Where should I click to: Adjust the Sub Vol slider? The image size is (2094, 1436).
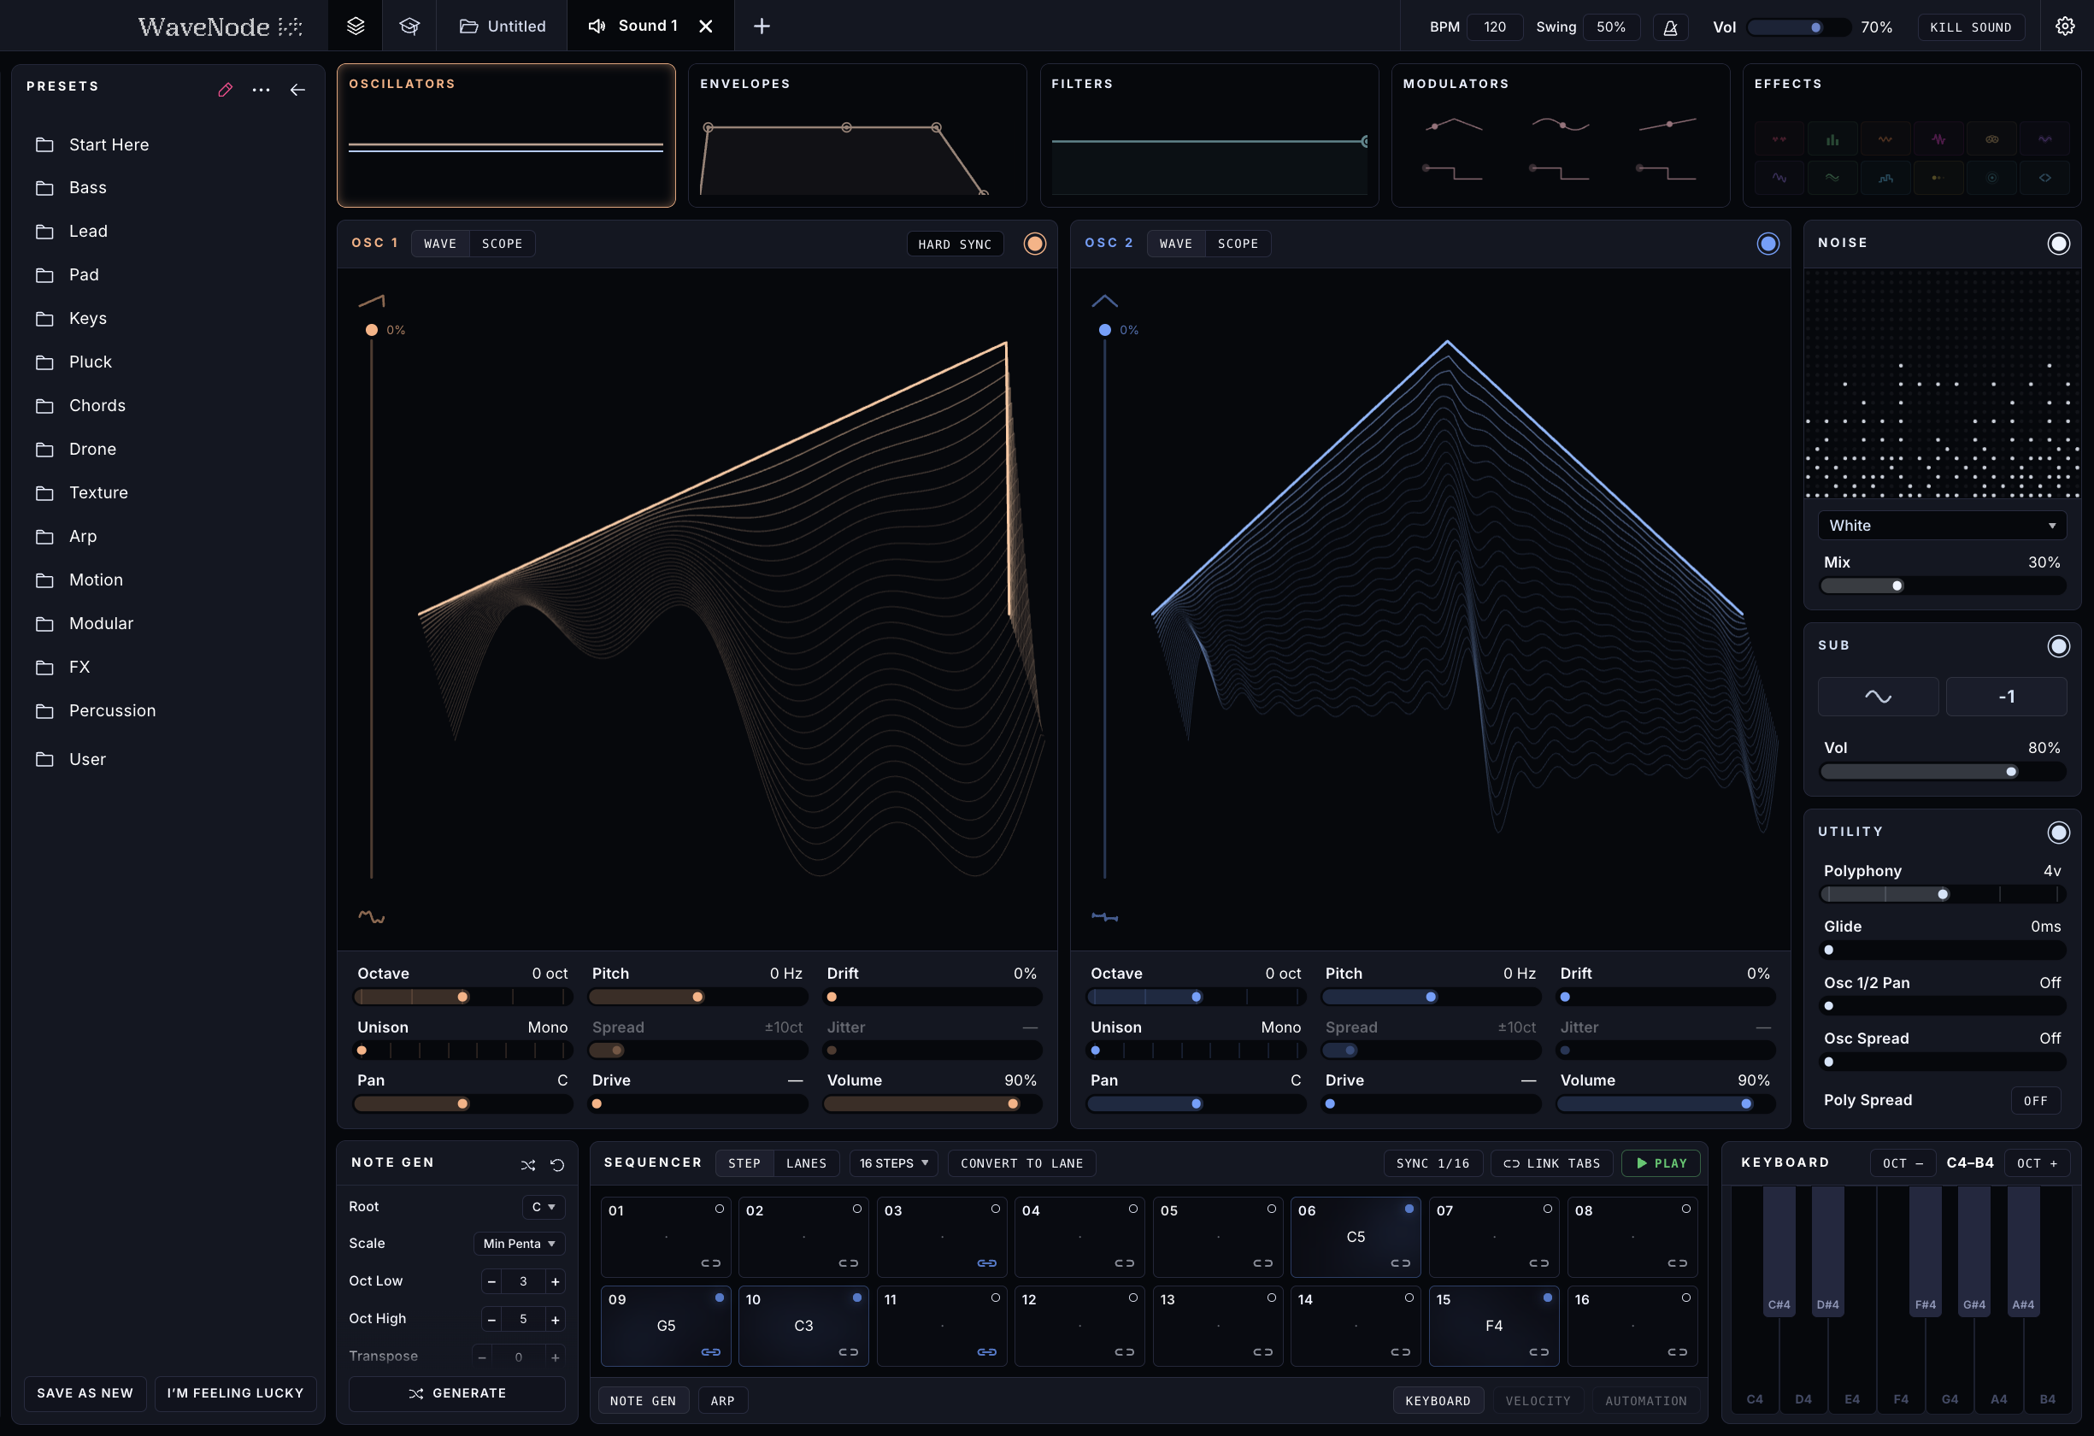click(x=1942, y=771)
